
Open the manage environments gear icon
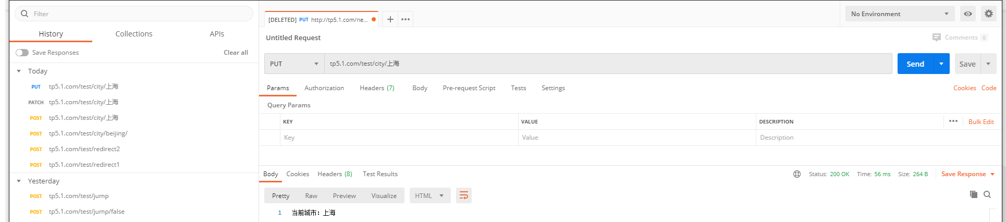tap(989, 14)
